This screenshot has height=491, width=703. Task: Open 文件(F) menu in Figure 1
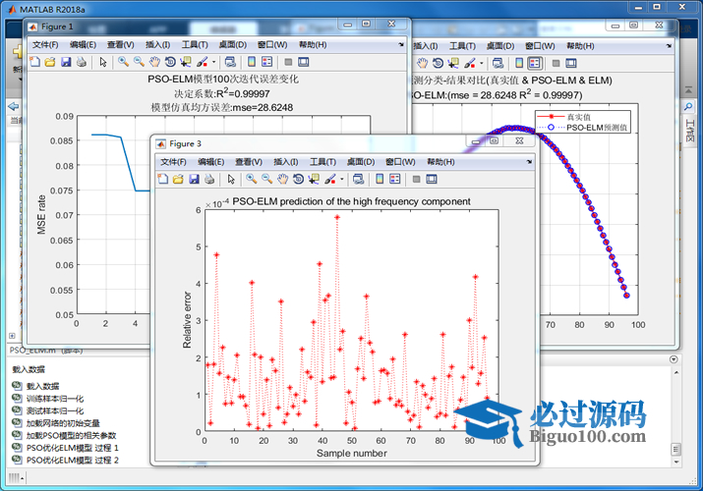pos(45,45)
